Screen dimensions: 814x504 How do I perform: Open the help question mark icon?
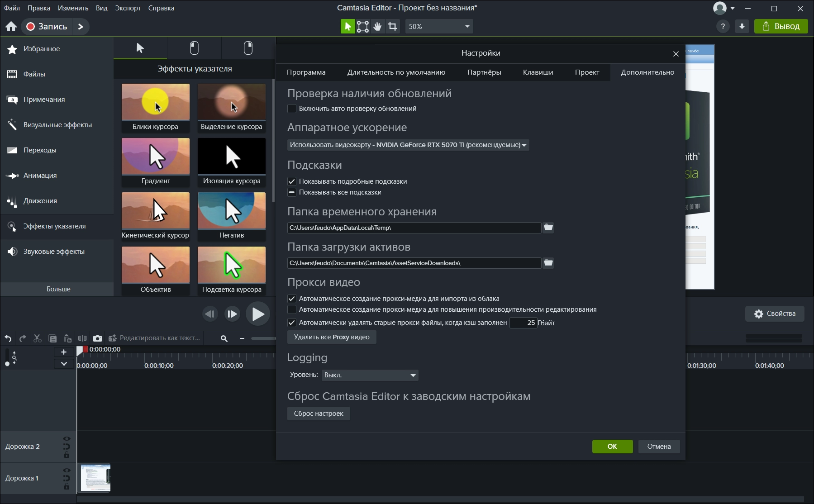[723, 26]
